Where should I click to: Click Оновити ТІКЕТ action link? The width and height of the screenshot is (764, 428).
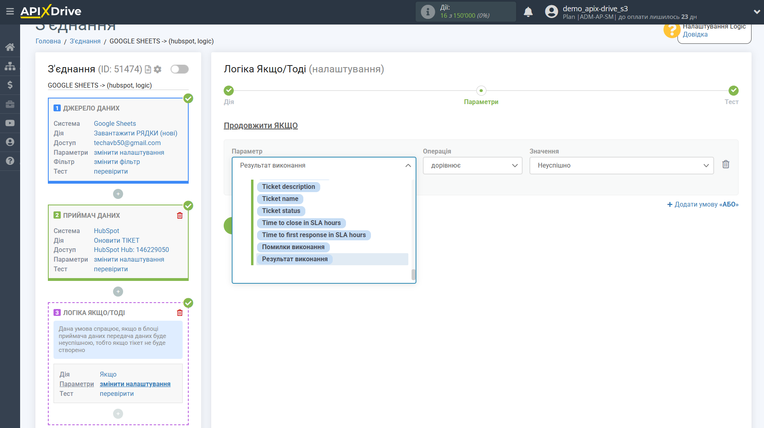[117, 241]
